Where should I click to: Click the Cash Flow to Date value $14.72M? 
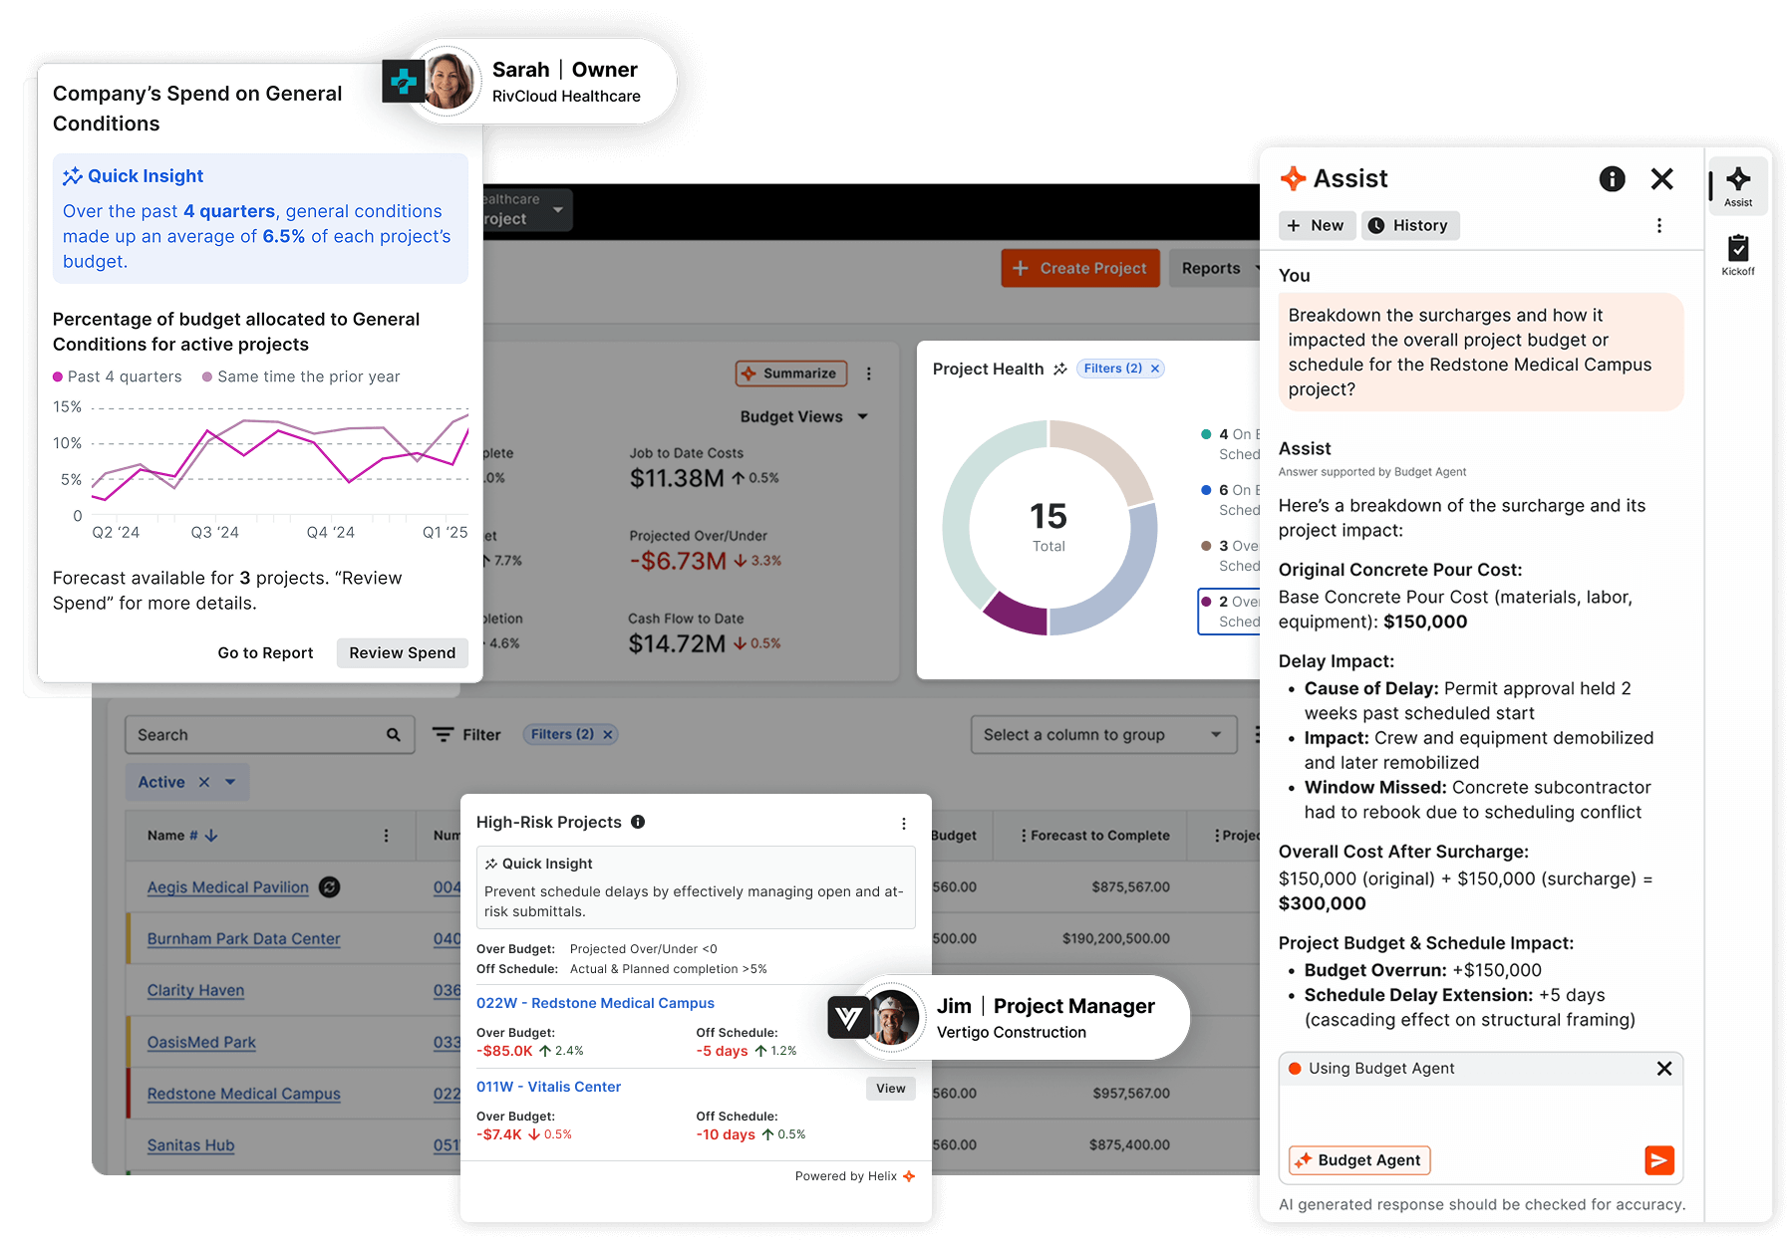[x=678, y=643]
